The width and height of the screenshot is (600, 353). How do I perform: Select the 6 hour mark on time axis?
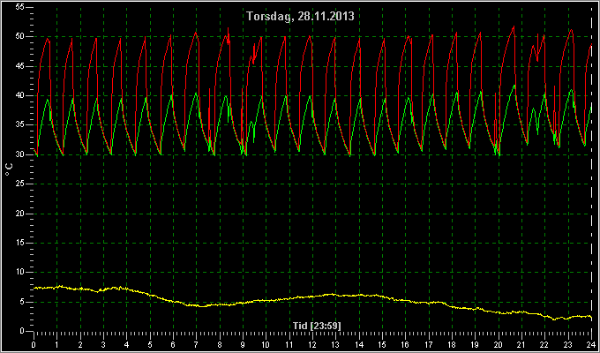coord(173,344)
